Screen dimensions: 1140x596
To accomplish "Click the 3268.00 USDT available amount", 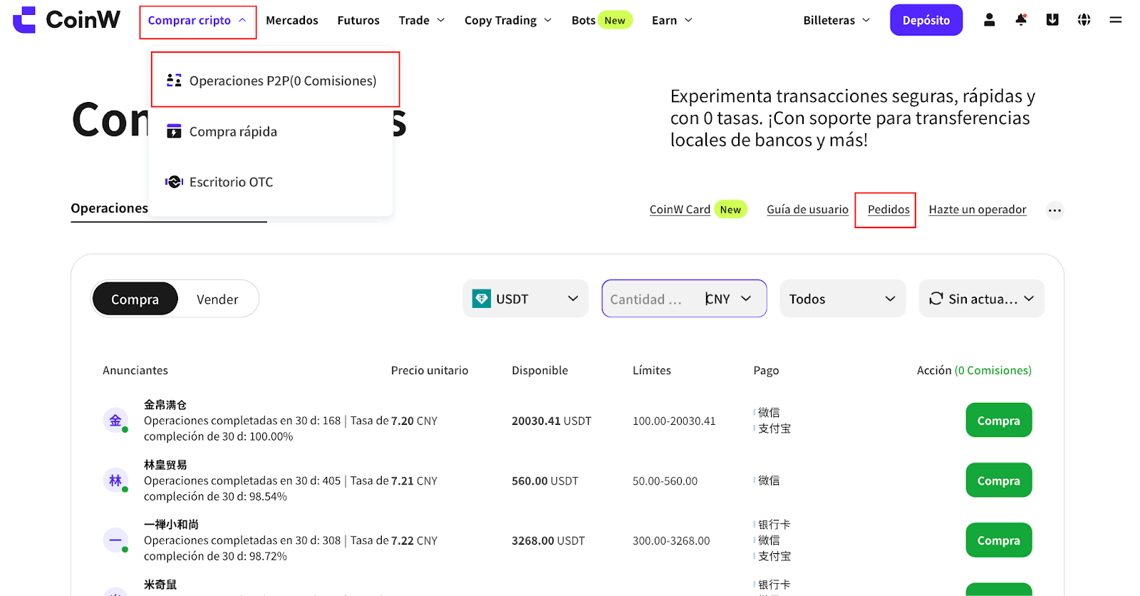I will (x=548, y=541).
